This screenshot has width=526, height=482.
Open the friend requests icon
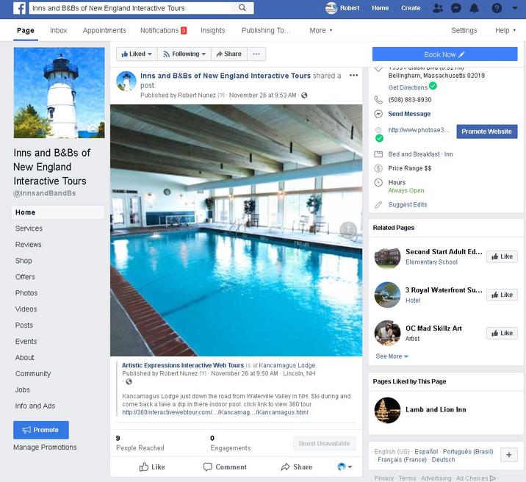point(437,8)
